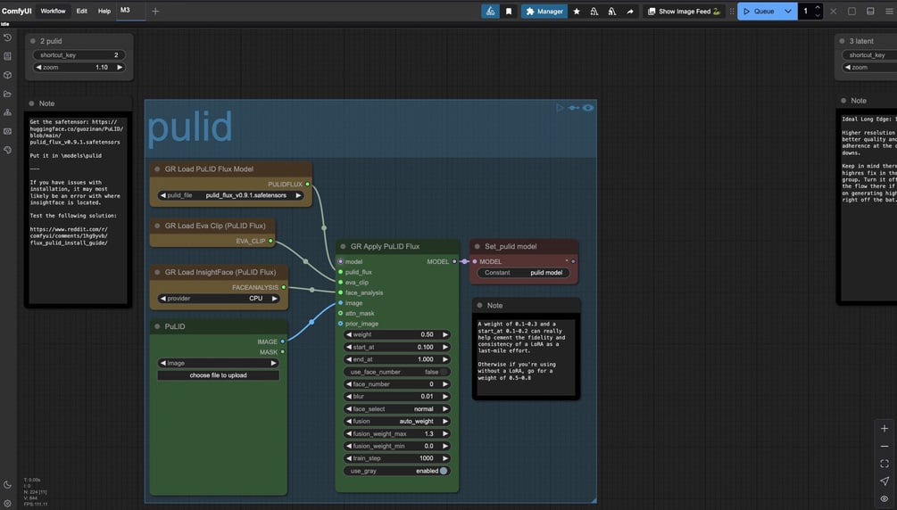Click shortcut_key field in 2 pulid

[x=79, y=55]
